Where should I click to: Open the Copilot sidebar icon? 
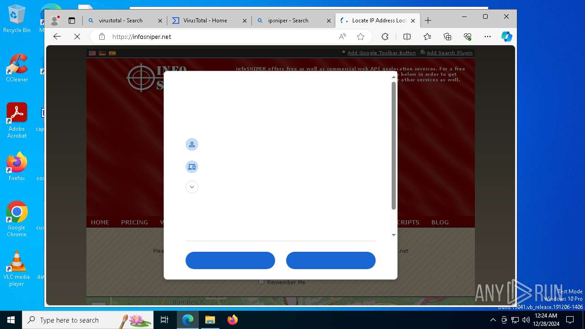tap(507, 37)
